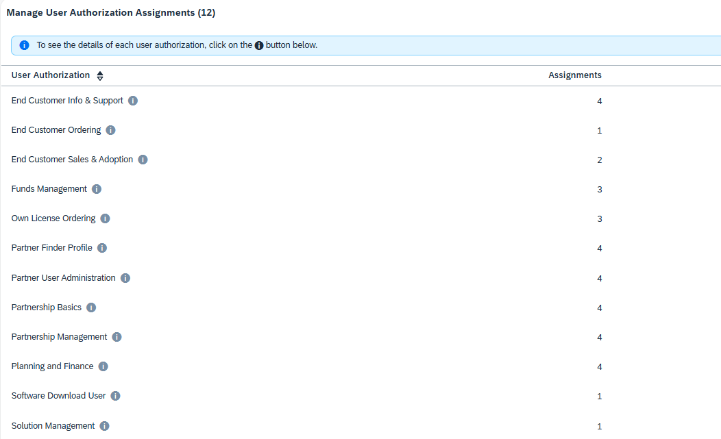The height and width of the screenshot is (439, 721).
Task: Show info icon for Solution Management
Action: tap(104, 426)
